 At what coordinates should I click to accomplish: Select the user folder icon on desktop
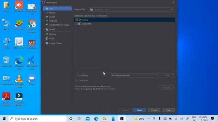point(6,6)
